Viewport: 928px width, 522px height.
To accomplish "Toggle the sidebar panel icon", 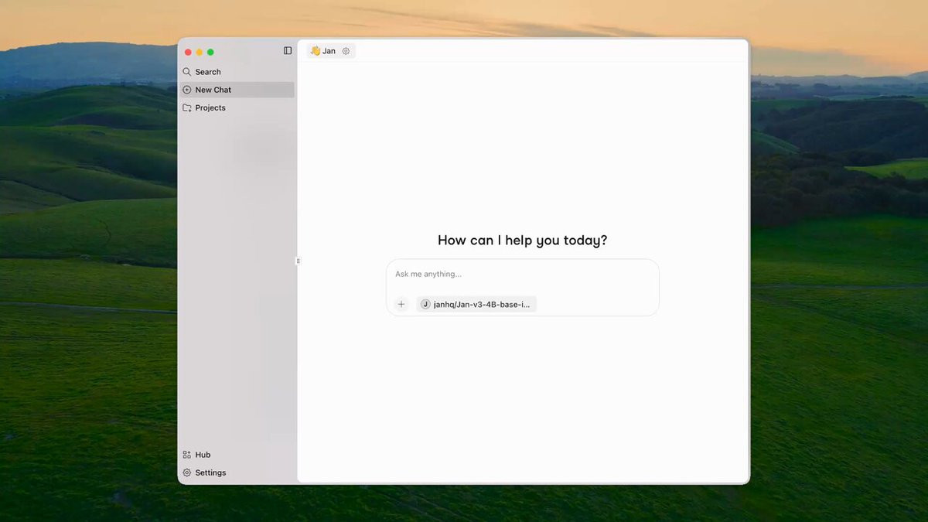I will [x=288, y=51].
